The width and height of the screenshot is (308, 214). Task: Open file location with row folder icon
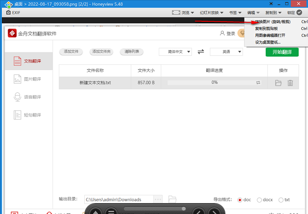278,83
